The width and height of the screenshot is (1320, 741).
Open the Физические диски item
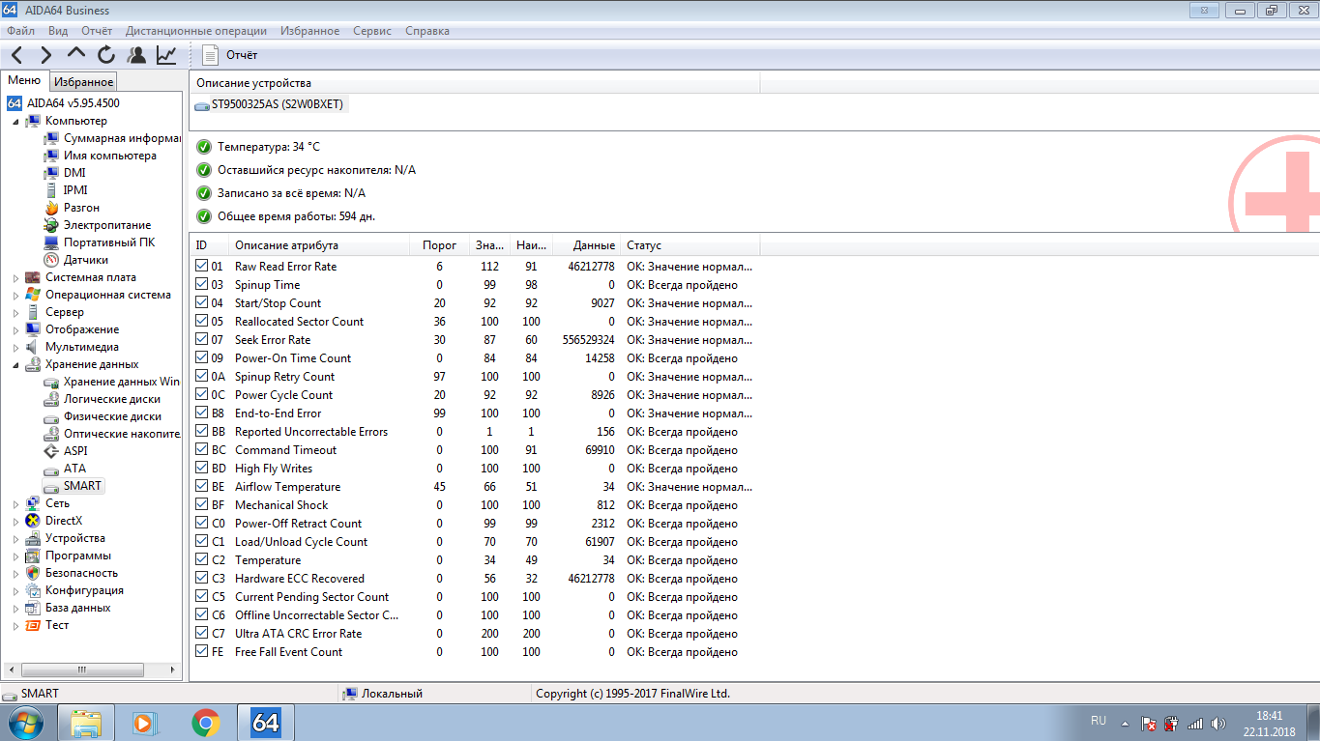click(x=112, y=416)
